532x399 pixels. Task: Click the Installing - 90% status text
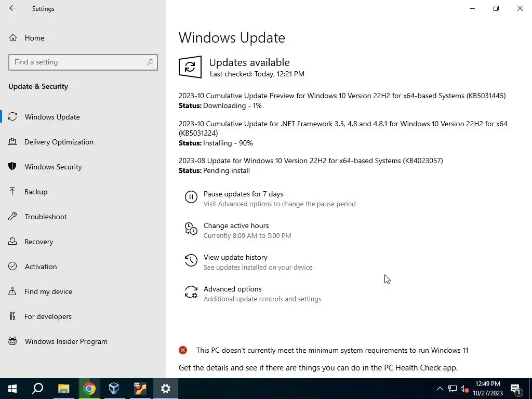[x=228, y=143]
